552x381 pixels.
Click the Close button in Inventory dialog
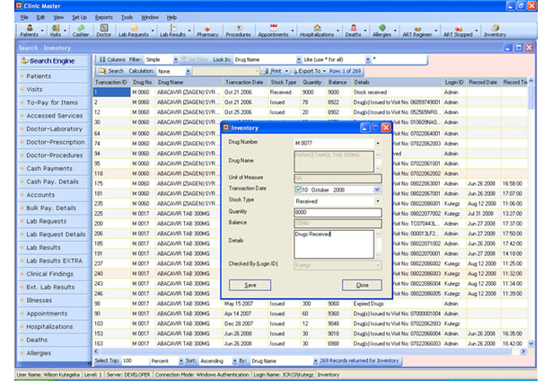(x=362, y=285)
